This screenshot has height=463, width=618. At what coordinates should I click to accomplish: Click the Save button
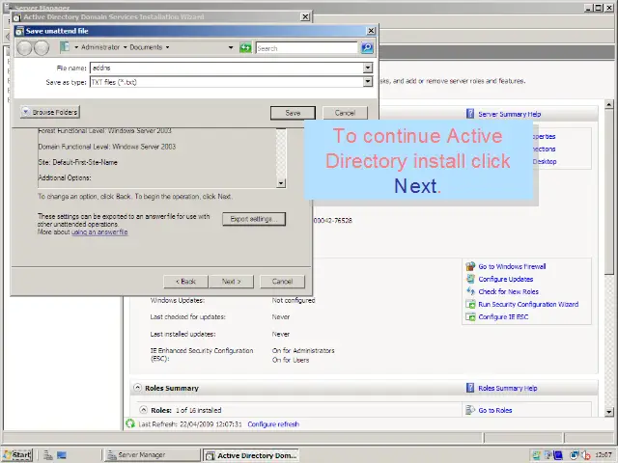(x=293, y=113)
